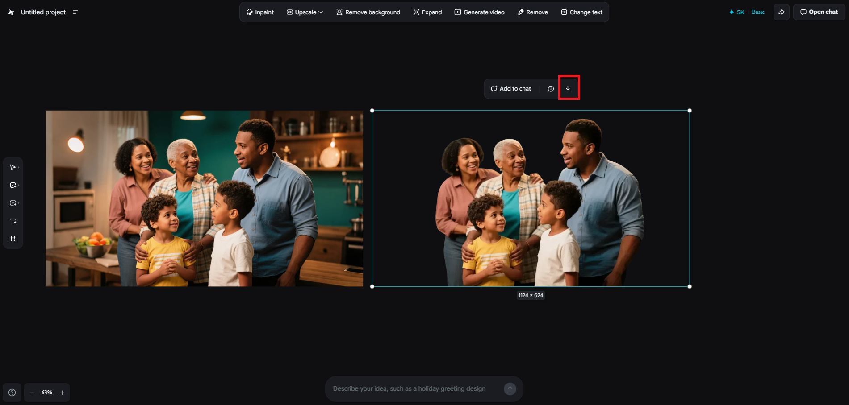Screen dimensions: 849x405
Task: Open the help question mark
Action: coord(12,393)
